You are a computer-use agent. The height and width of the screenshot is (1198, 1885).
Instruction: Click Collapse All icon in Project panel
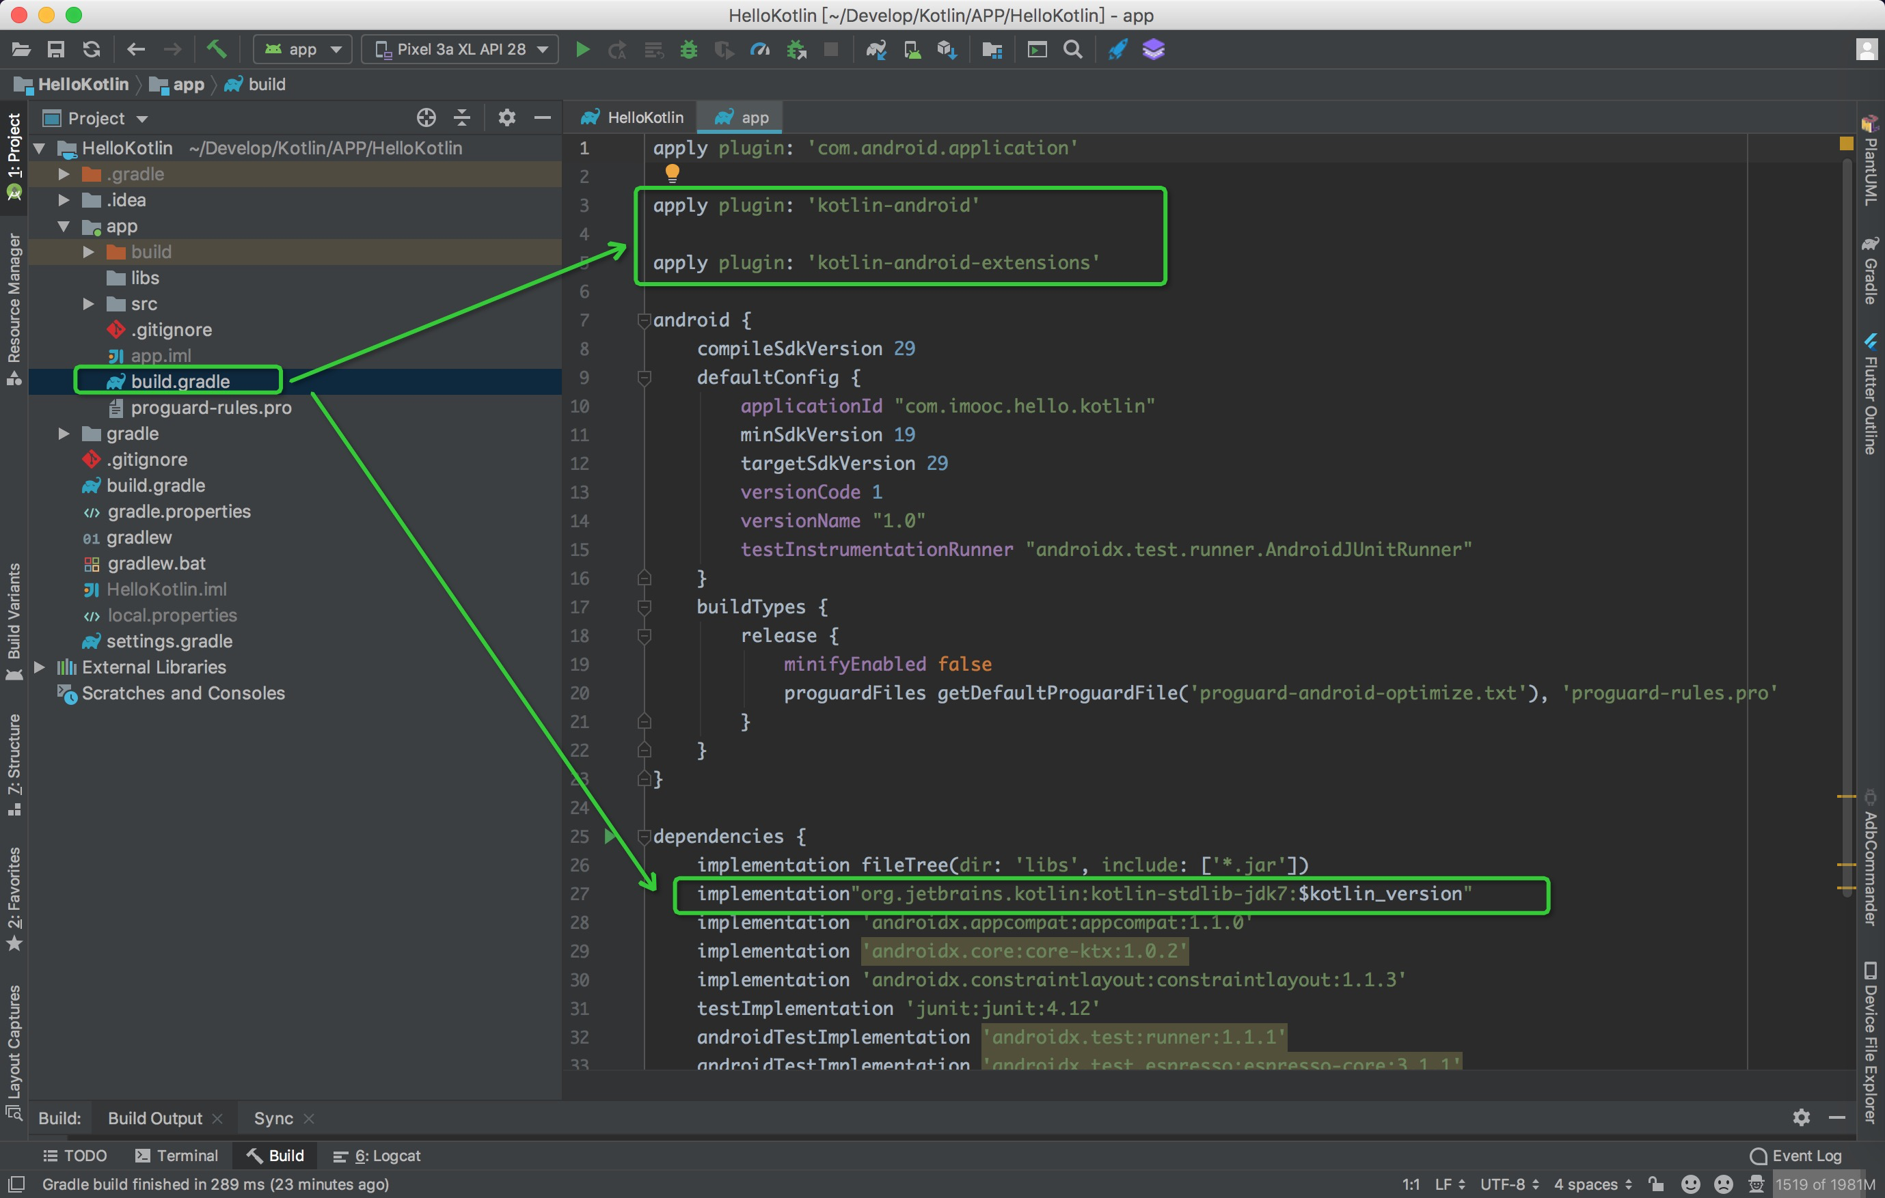tap(462, 118)
